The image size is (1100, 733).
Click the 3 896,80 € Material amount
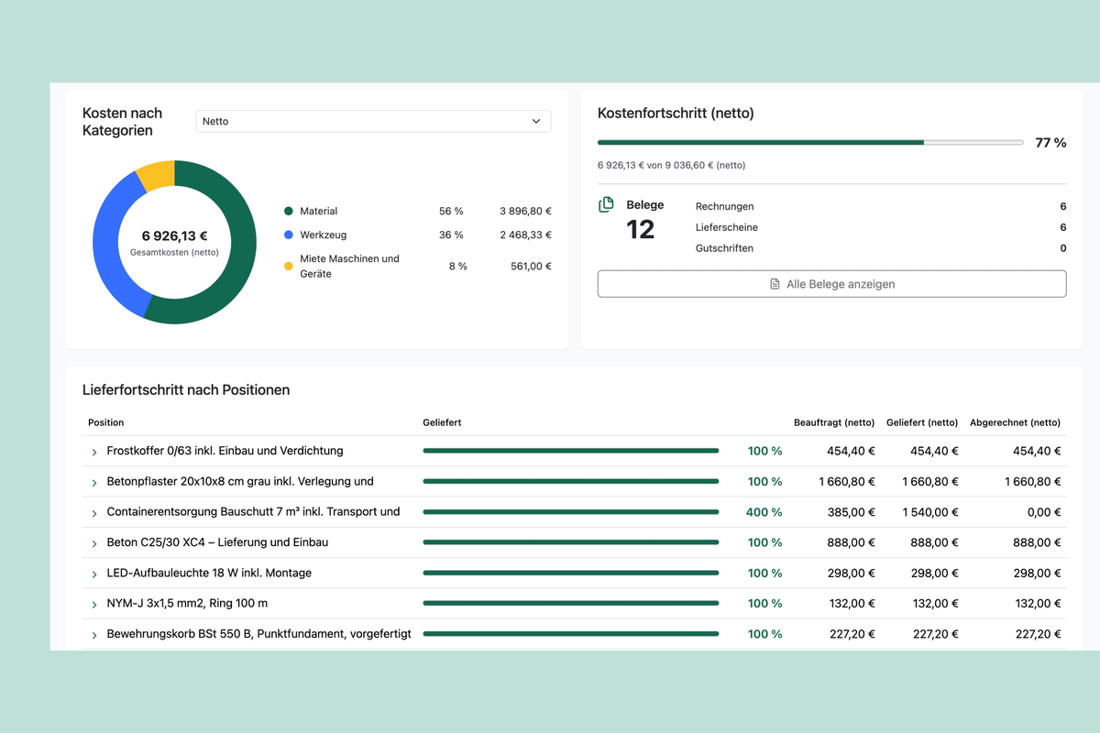click(525, 211)
